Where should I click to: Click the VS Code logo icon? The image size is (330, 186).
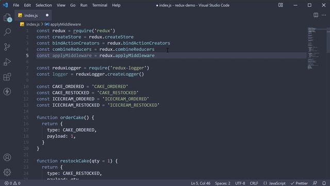click(x=5, y=5)
